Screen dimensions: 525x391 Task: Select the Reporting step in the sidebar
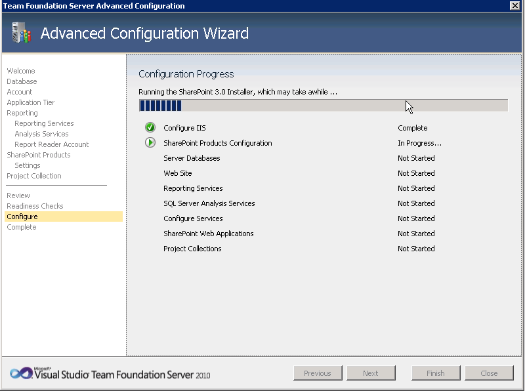coord(22,113)
